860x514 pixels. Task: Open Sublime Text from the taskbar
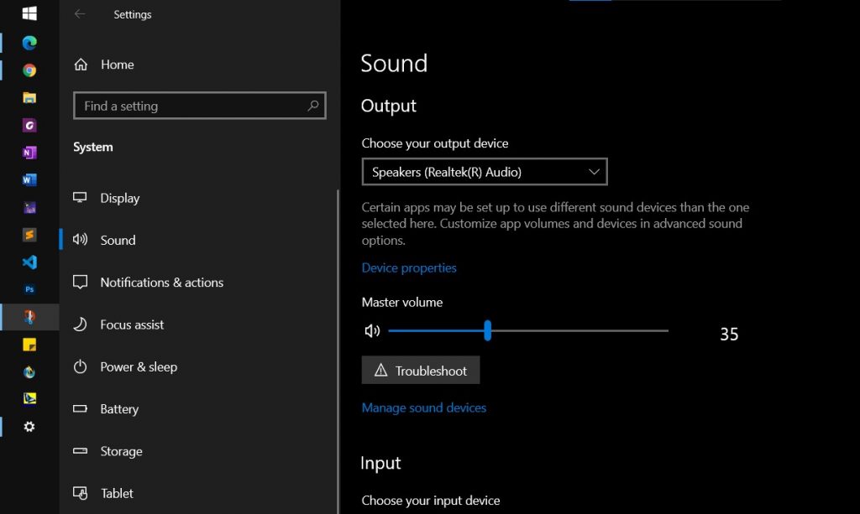pos(29,235)
